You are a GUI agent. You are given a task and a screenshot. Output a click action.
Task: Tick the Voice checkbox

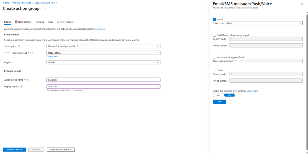[215, 70]
